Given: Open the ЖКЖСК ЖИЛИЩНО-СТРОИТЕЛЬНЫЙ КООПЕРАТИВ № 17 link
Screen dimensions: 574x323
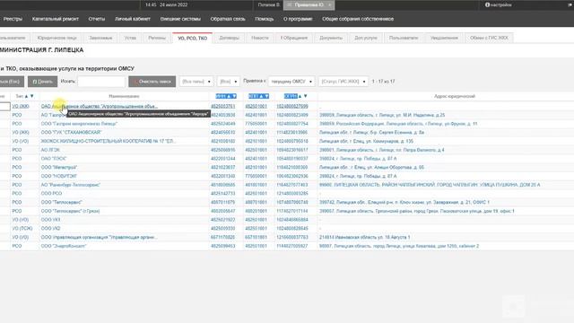Looking at the screenshot, I should (x=109, y=141).
